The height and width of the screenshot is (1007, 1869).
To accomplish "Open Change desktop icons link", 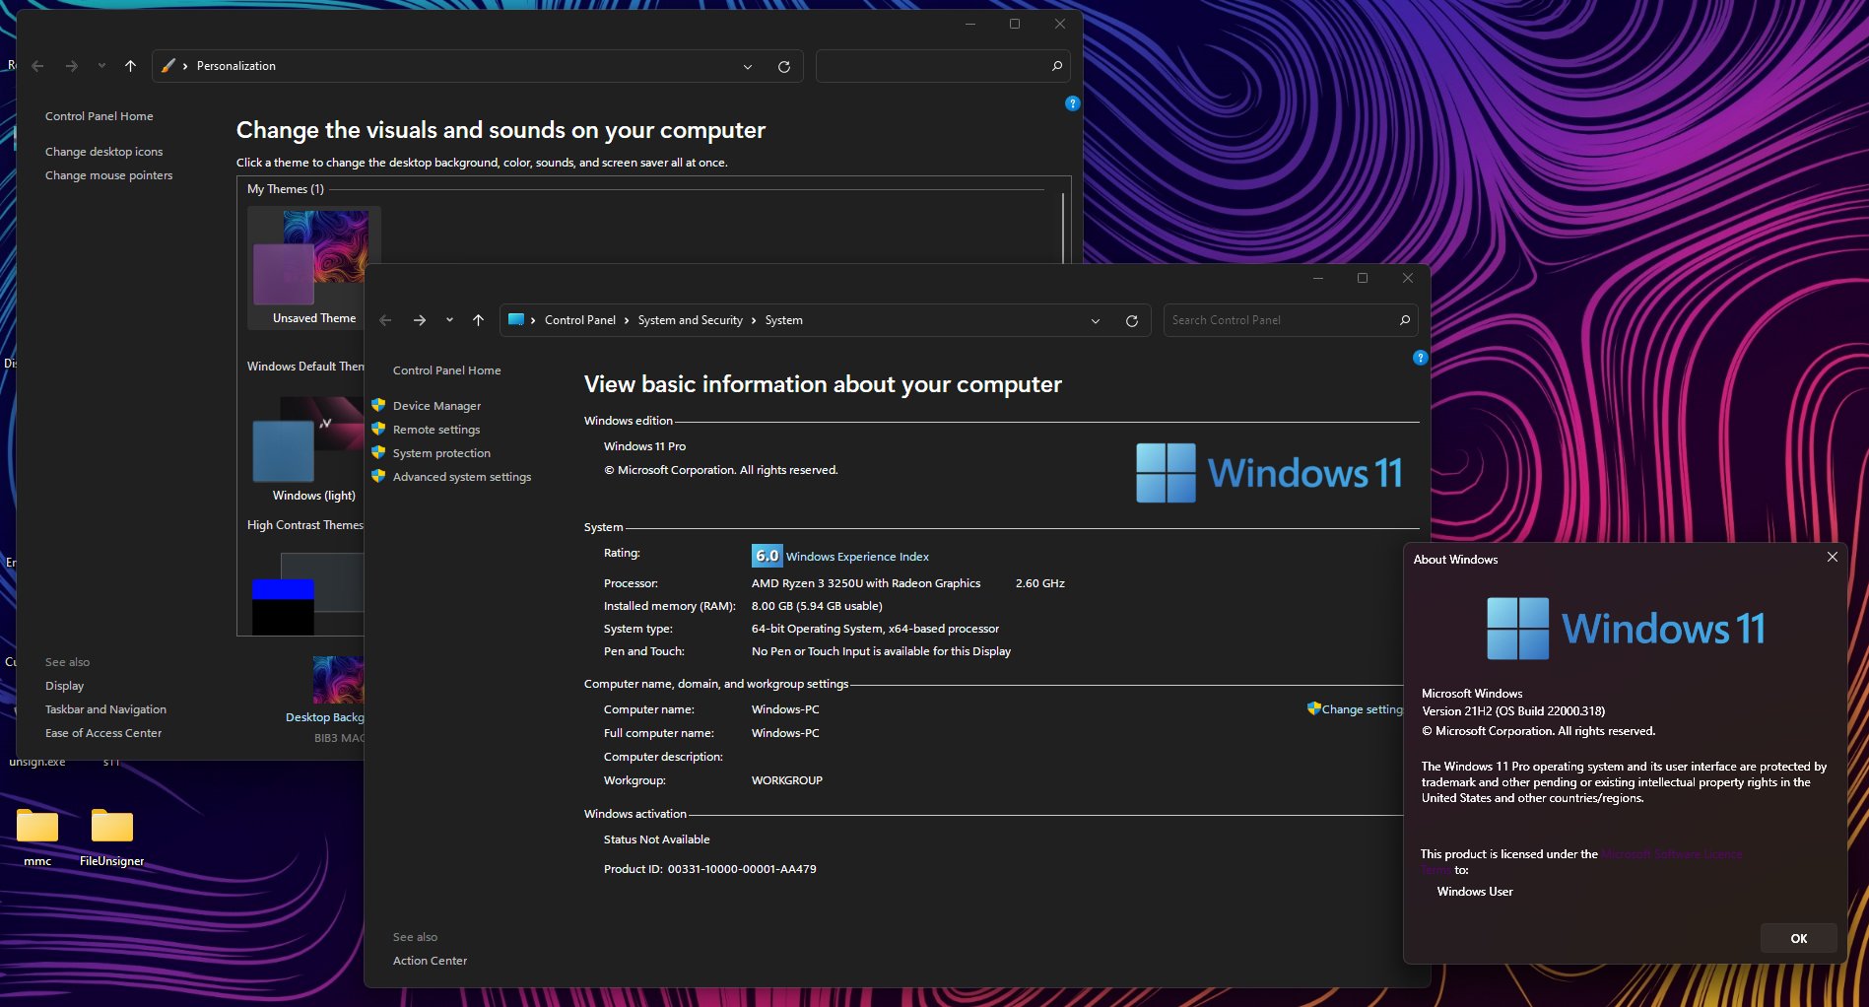I will point(103,152).
